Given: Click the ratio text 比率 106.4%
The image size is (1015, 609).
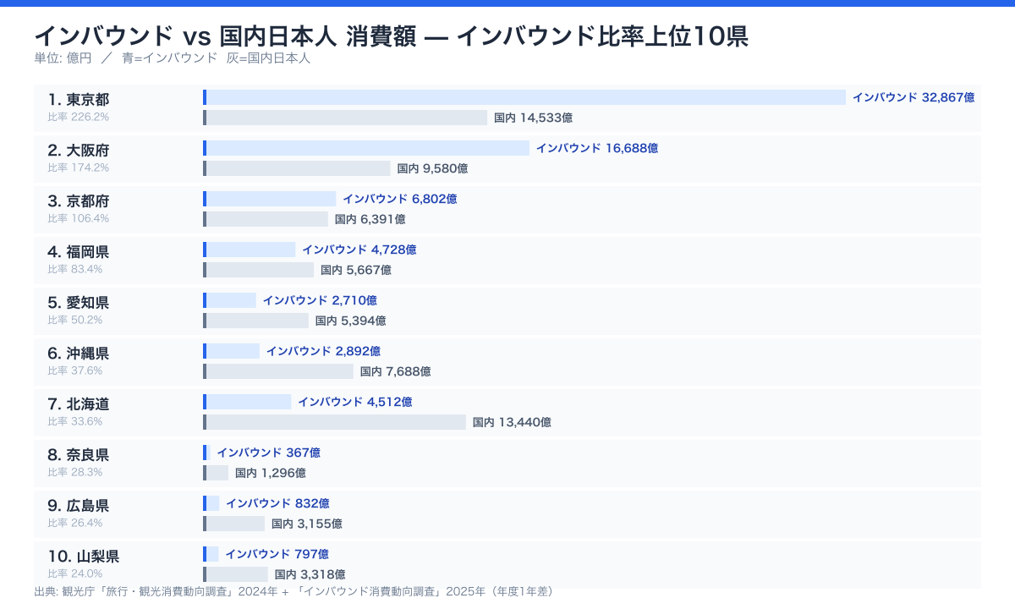Looking at the screenshot, I should (x=79, y=218).
